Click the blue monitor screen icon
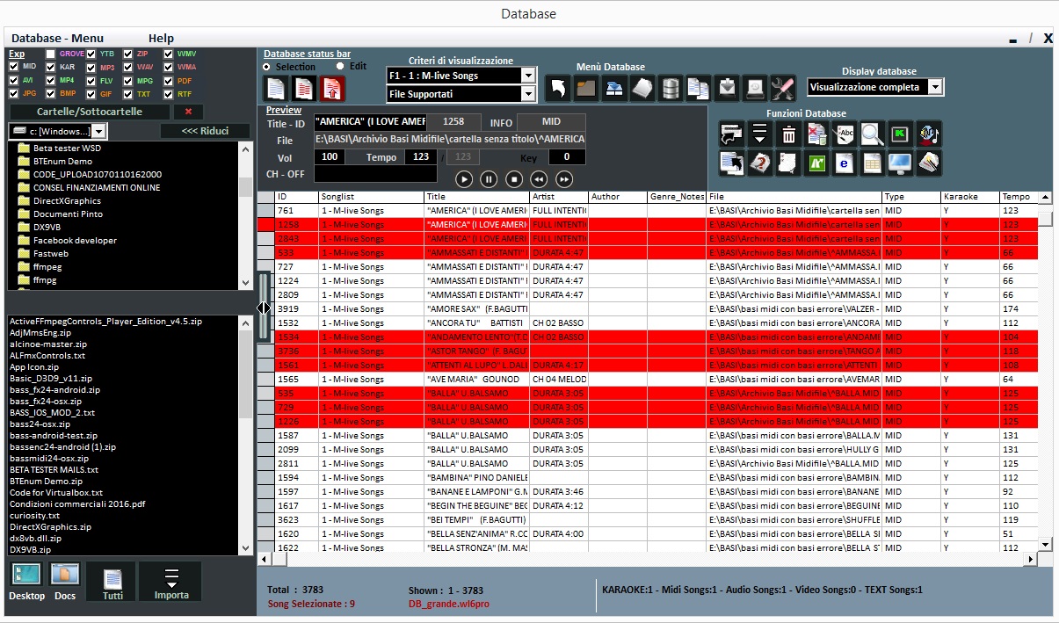This screenshot has width=1059, height=623. click(902, 163)
